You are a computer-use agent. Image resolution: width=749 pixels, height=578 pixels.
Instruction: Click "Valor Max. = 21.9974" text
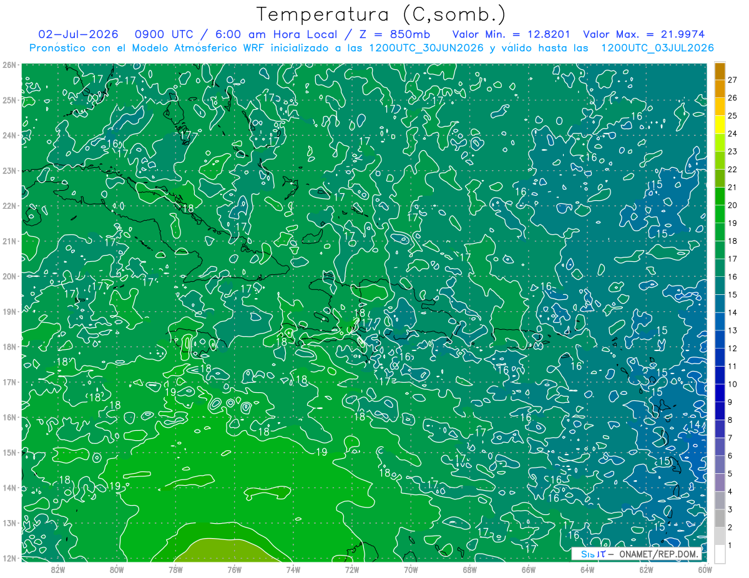point(644,34)
